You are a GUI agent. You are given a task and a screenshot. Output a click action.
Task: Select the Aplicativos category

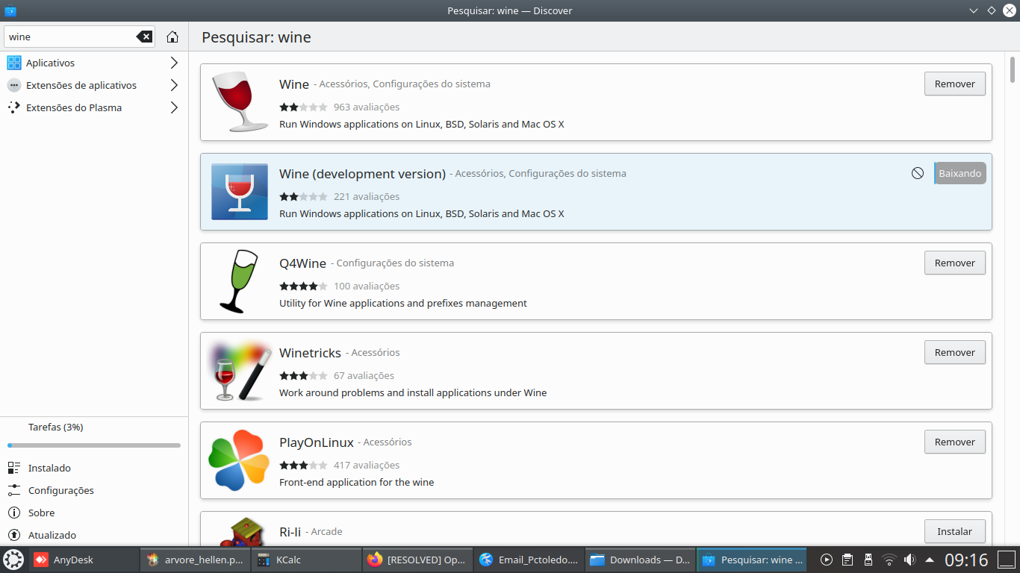[94, 63]
